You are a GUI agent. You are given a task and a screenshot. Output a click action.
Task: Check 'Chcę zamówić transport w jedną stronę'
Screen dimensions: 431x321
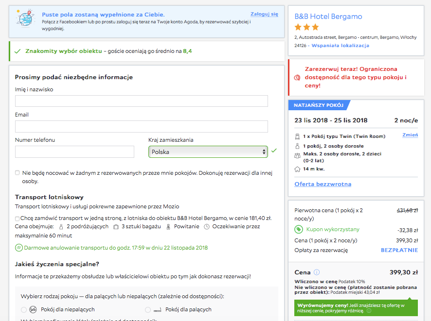point(18,219)
